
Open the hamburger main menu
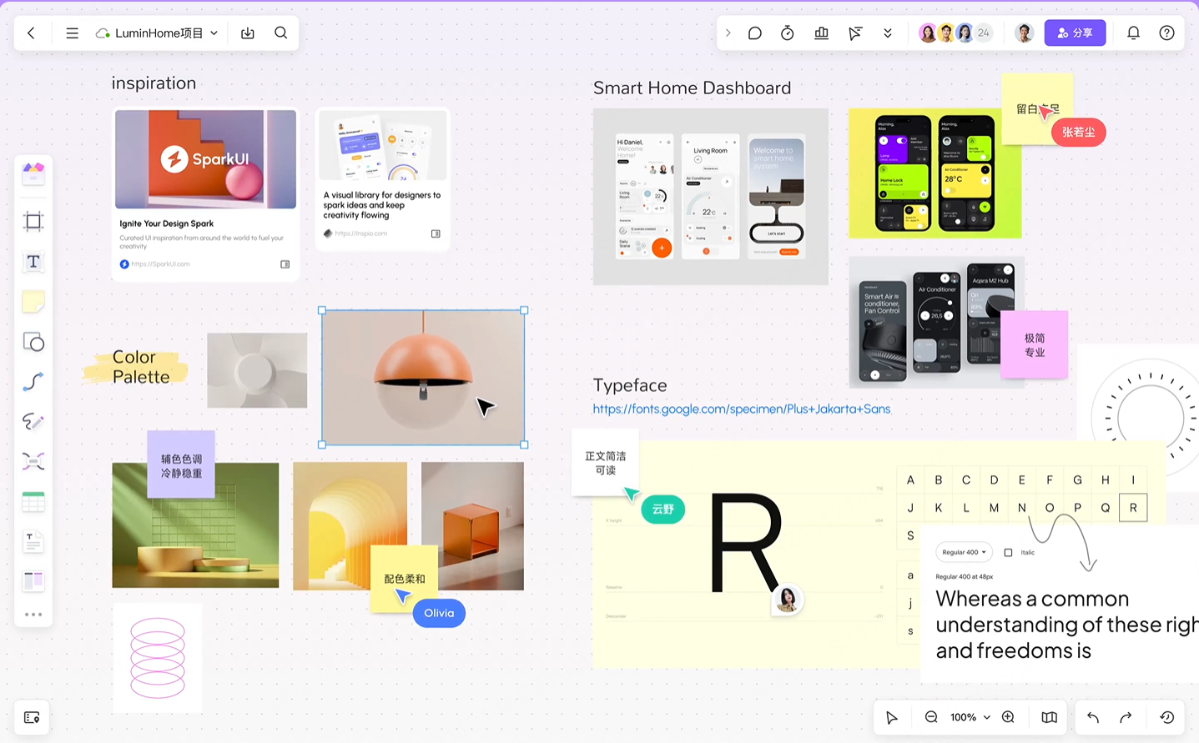[72, 33]
